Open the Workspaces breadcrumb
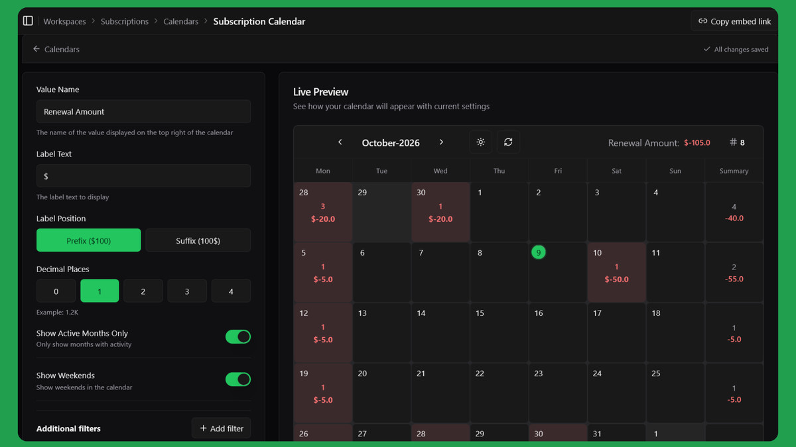 pyautogui.click(x=64, y=21)
